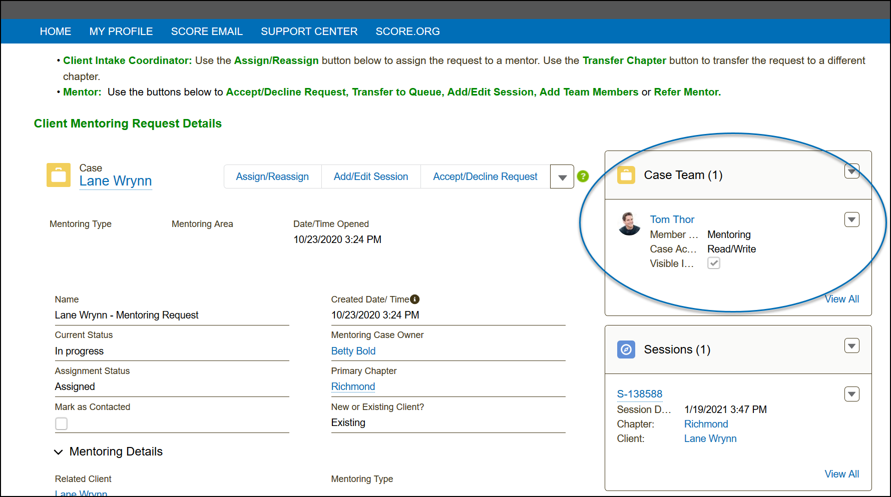Viewport: 891px width, 497px height.
Task: Click the Case Team (1) heading
Action: [x=683, y=175]
